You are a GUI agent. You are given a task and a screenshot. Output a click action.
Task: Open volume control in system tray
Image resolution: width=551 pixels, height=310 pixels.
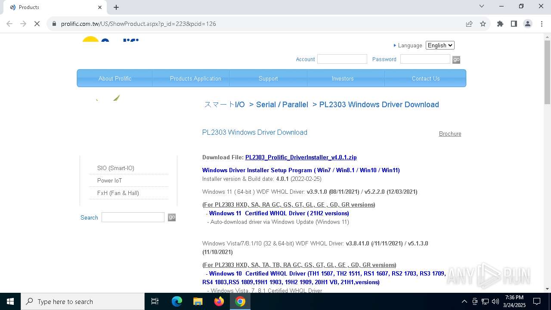click(x=495, y=301)
